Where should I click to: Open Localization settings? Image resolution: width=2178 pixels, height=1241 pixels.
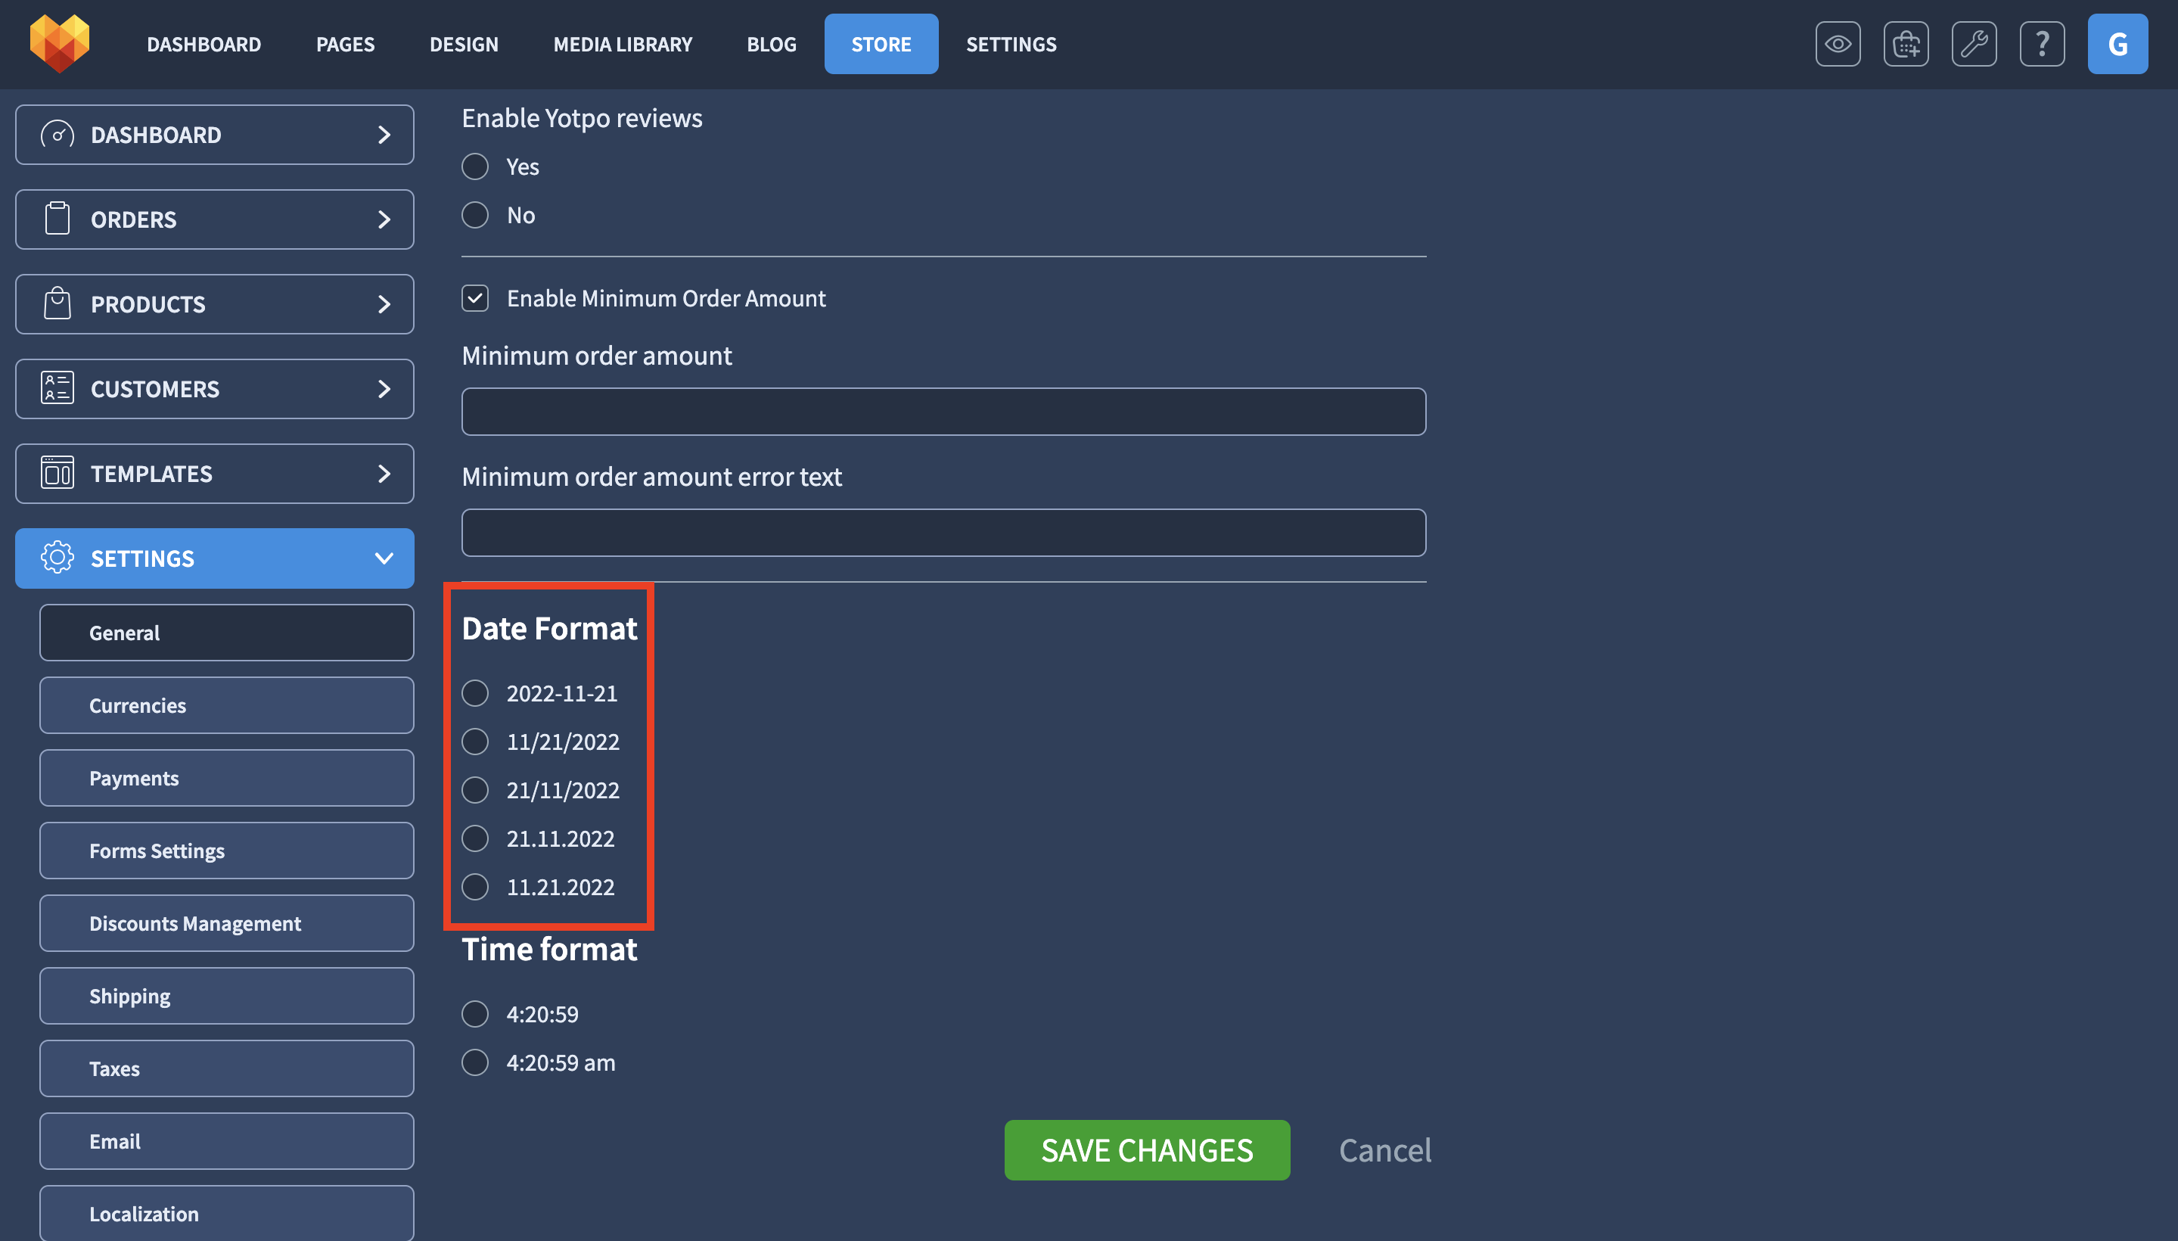coord(227,1213)
